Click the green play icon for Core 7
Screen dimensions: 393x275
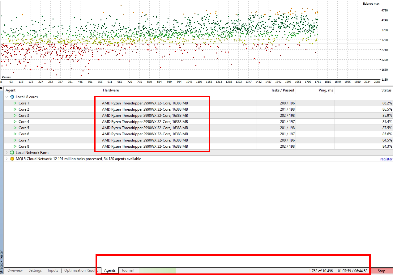point(15,140)
